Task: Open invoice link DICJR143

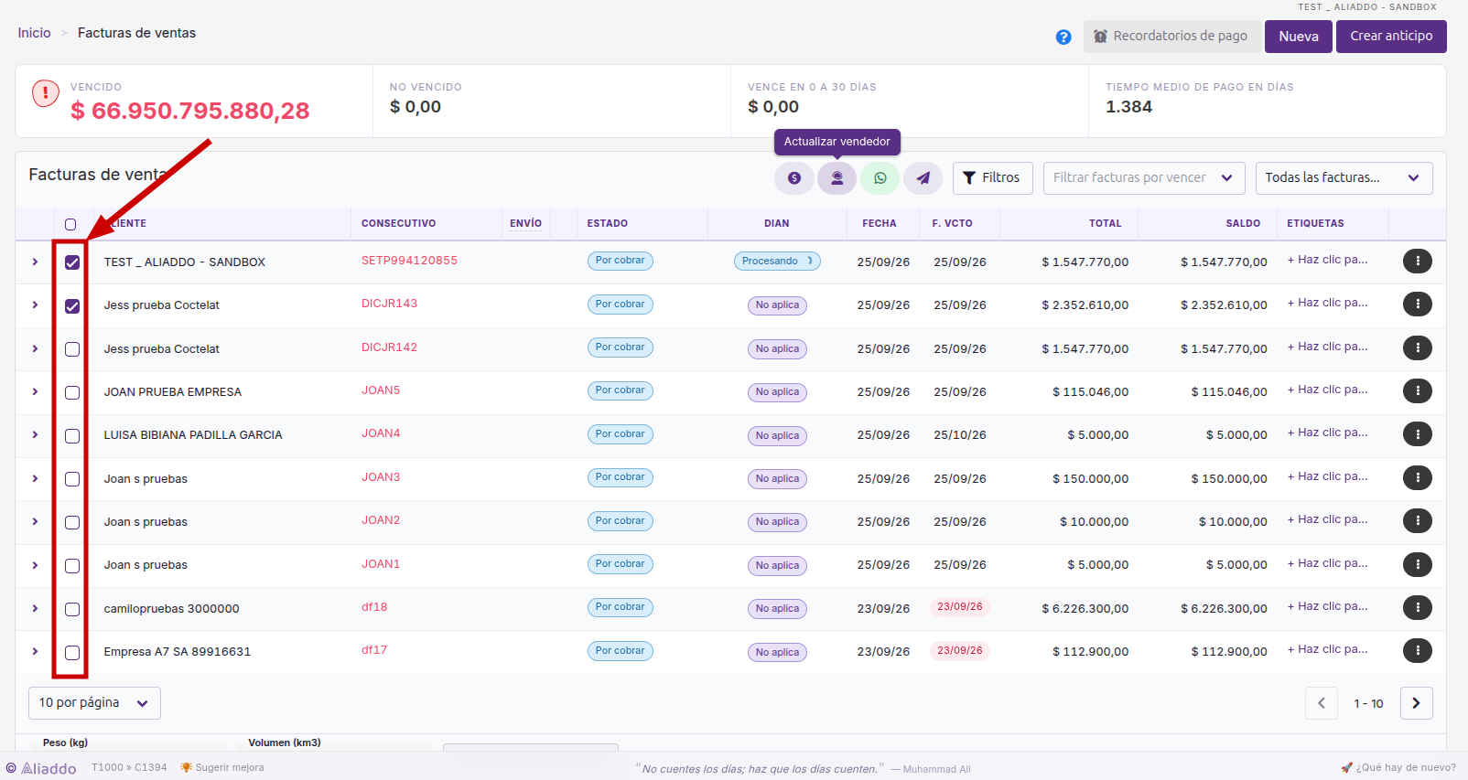Action: point(389,304)
